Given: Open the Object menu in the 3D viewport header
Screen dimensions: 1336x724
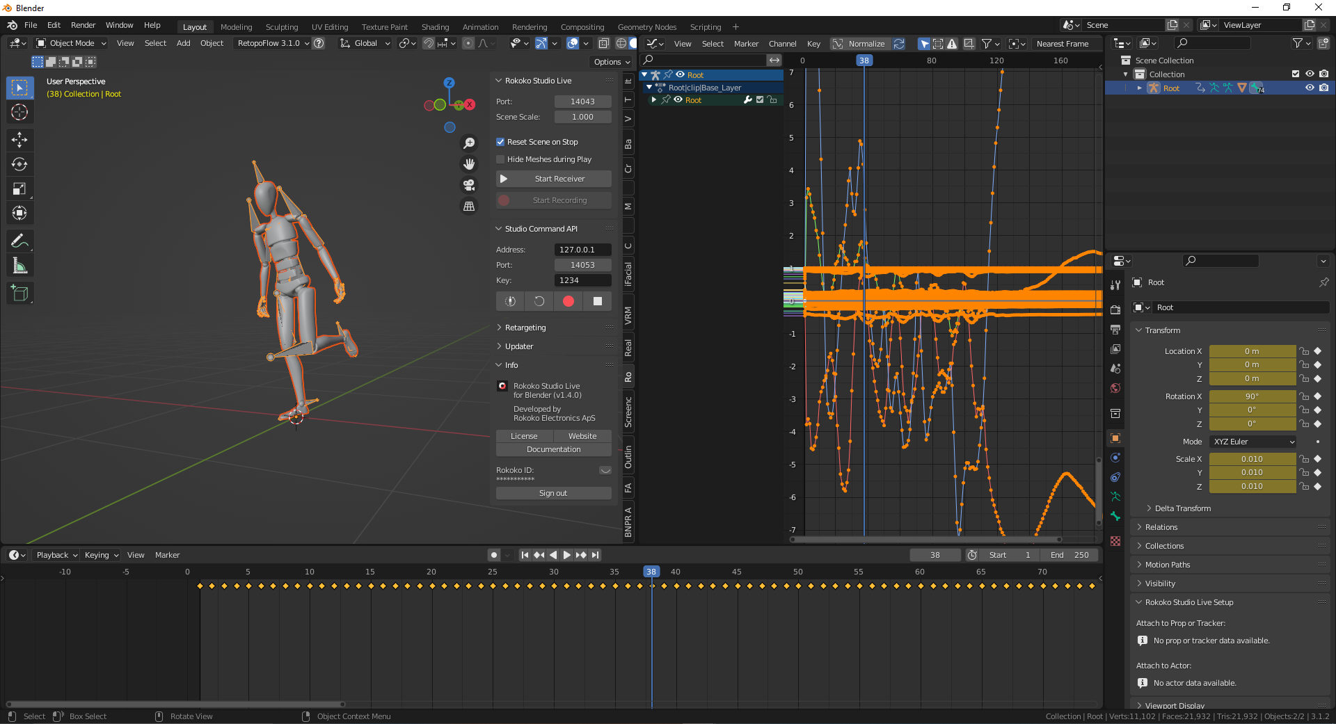Looking at the screenshot, I should (212, 43).
